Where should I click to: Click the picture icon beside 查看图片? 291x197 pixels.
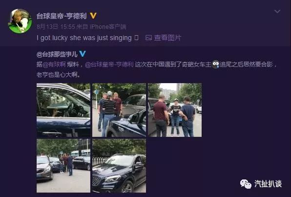tap(148, 38)
